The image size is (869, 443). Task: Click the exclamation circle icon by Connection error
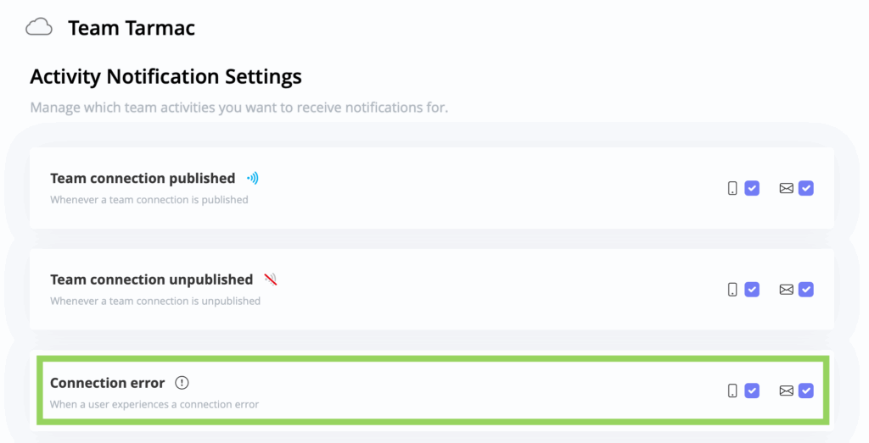(x=182, y=383)
